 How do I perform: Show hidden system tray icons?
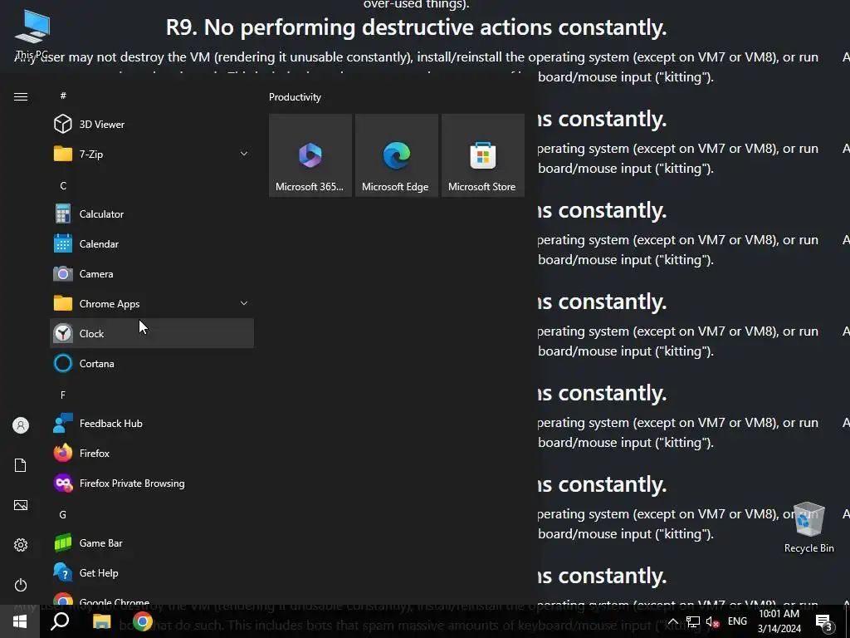(672, 621)
